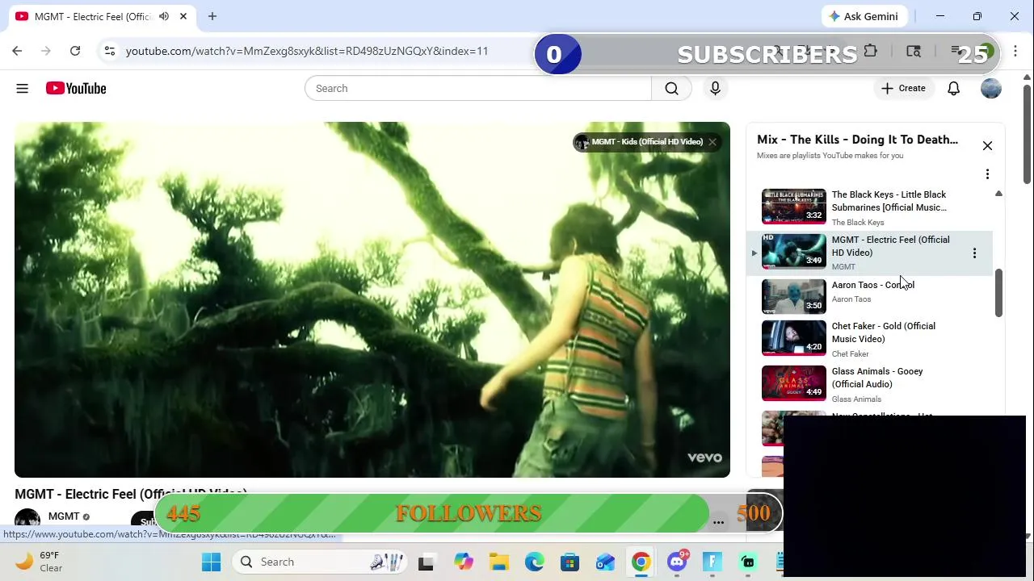
Task: Go back in browser history
Action: click(x=17, y=51)
